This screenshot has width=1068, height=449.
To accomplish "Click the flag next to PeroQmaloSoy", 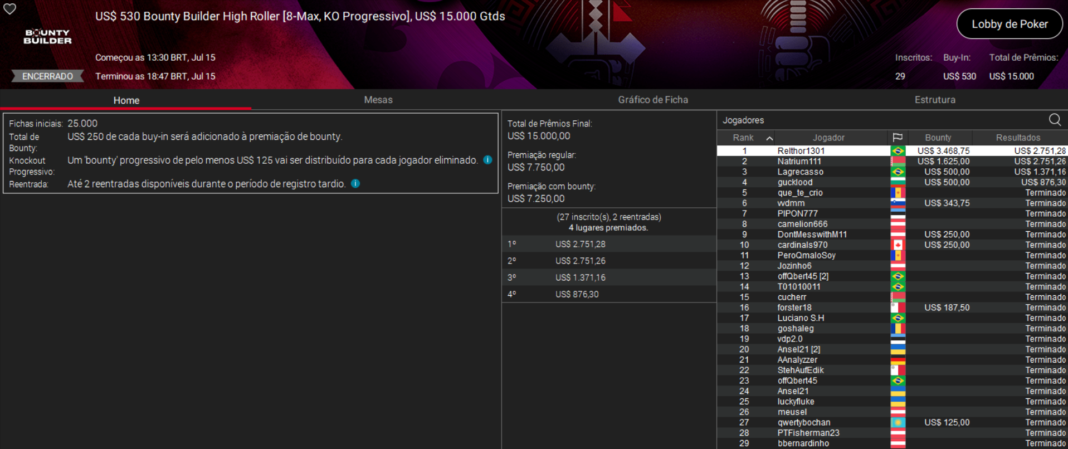I will pos(898,256).
